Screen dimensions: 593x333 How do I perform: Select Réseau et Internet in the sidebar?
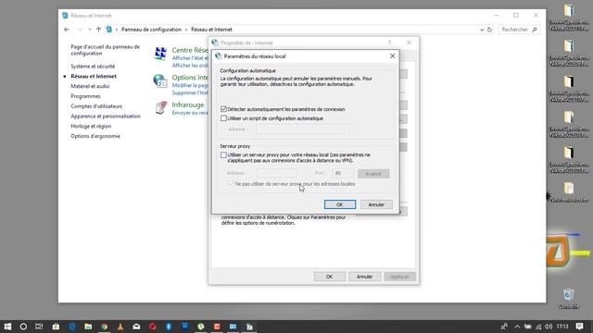tap(94, 76)
